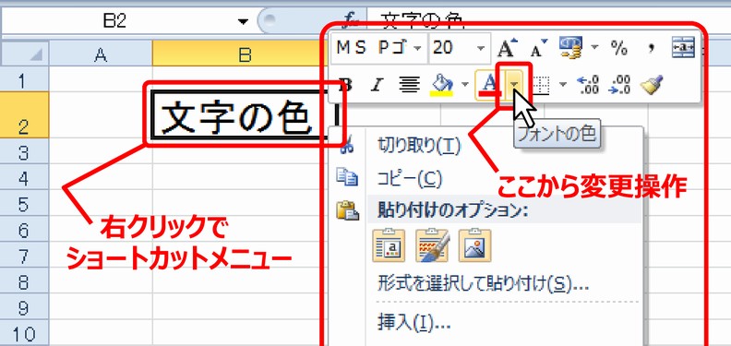The image size is (731, 346).
Task: Open the font color dropdown arrow
Action: click(x=514, y=85)
